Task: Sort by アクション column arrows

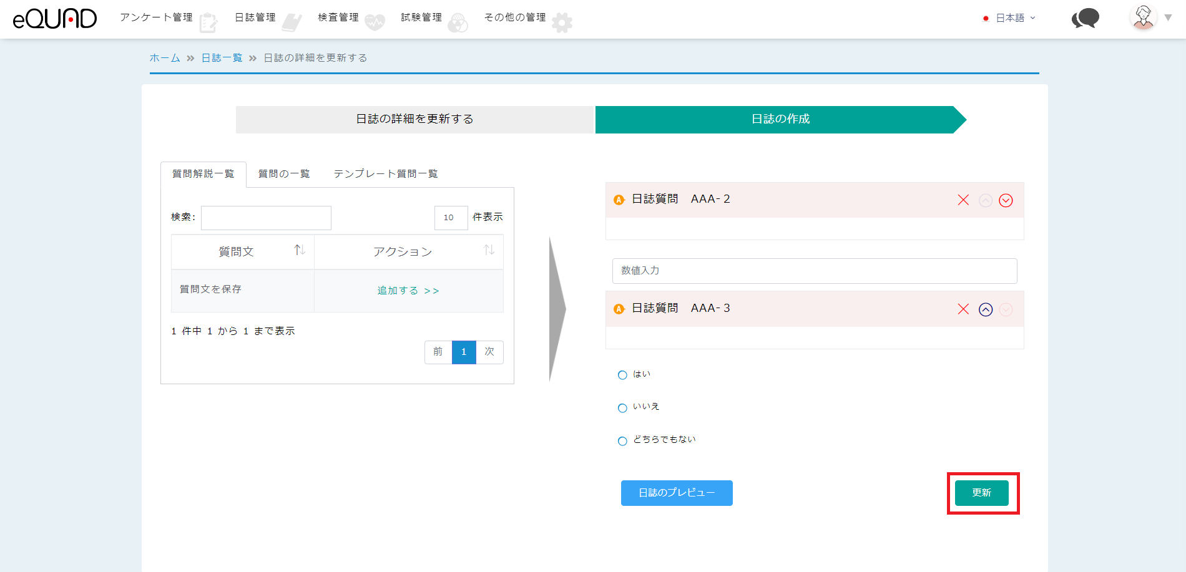Action: pos(489,250)
